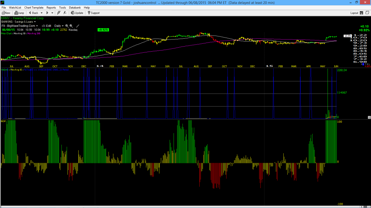Click the small square at volume pane edge
This screenshot has width=371, height=208.
(x=369, y=117)
